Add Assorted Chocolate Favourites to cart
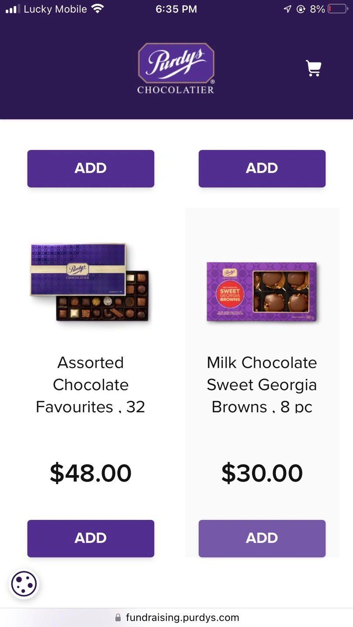The width and height of the screenshot is (353, 627). coord(91,538)
